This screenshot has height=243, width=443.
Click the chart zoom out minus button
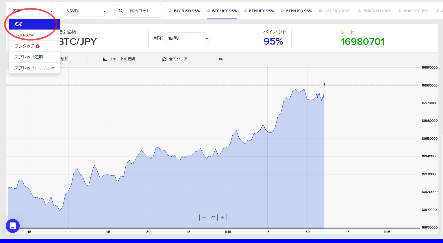click(x=204, y=218)
